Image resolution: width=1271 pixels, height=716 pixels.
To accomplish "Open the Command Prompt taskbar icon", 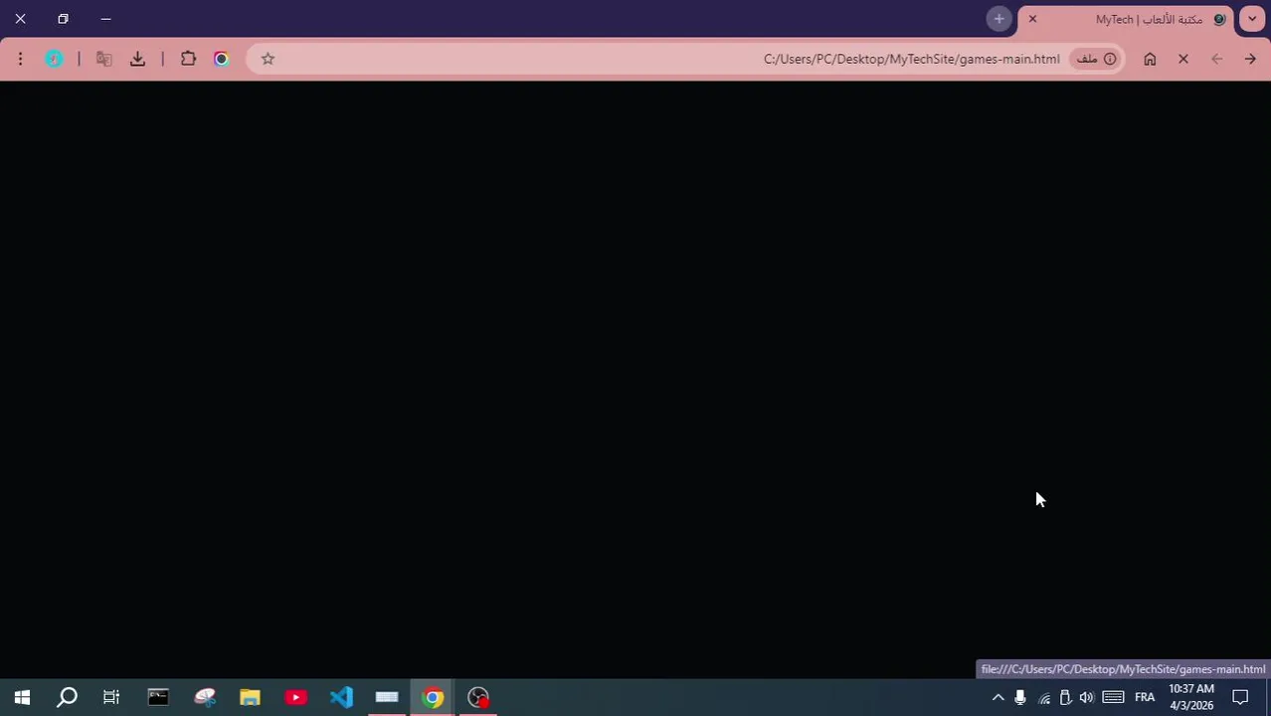I will 158,697.
